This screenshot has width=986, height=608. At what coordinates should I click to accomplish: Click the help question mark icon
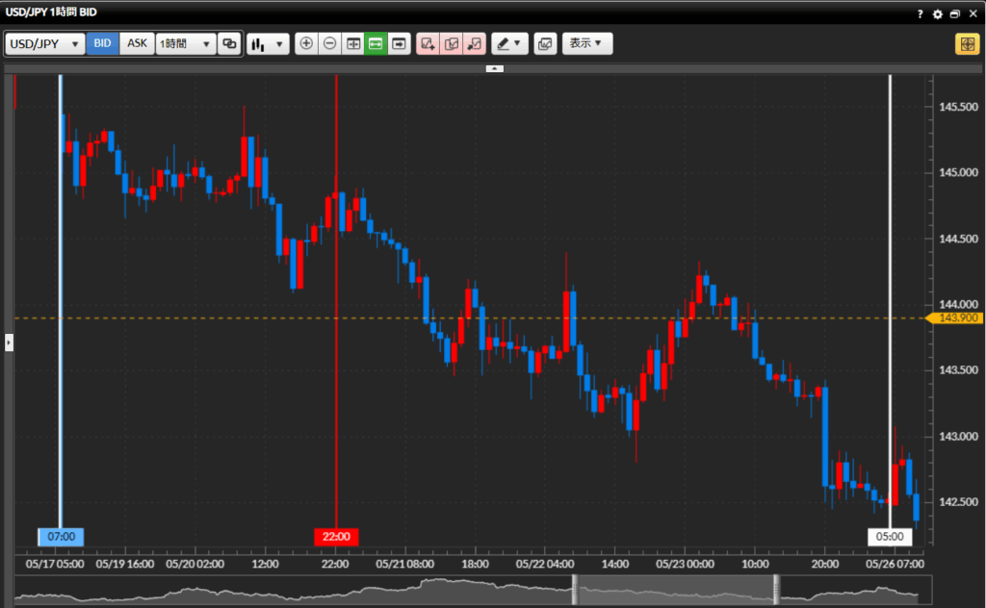[x=920, y=14]
